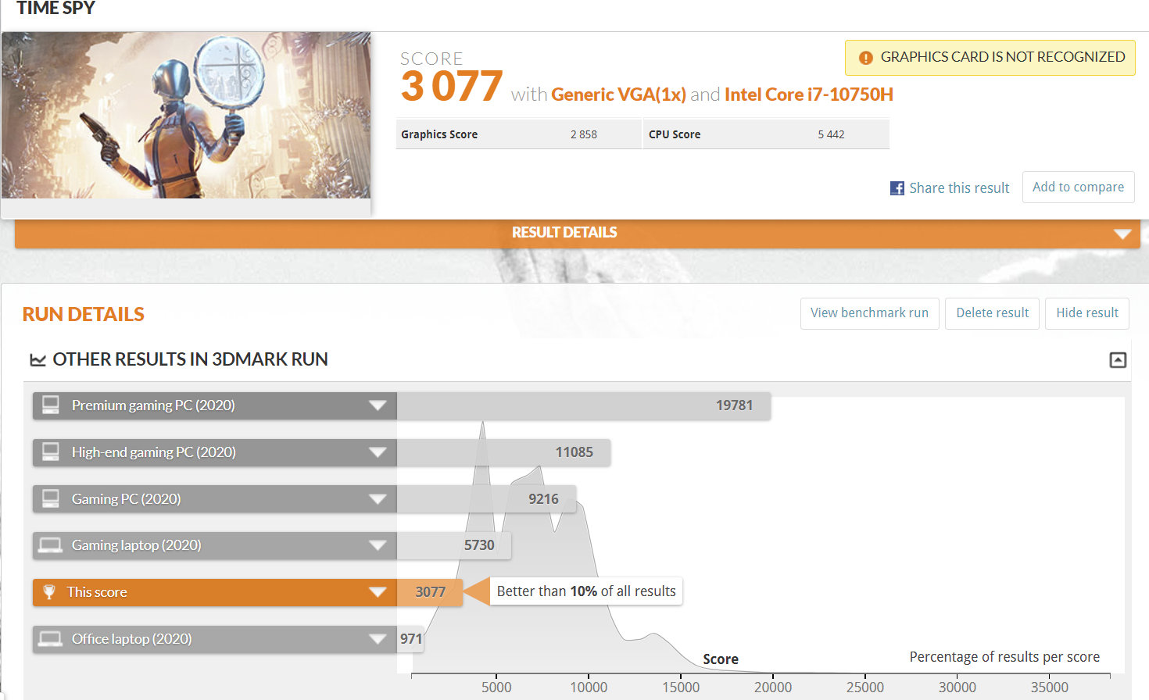Image resolution: width=1149 pixels, height=700 pixels.
Task: Expand the Premium gaming PC (2020) dropdown arrow
Action: pos(378,405)
